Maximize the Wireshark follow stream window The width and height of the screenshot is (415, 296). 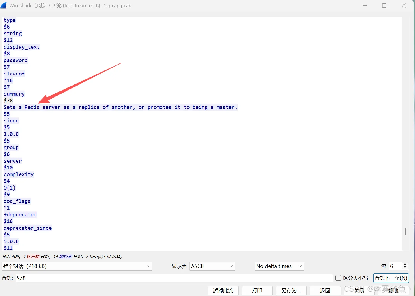[384, 5]
